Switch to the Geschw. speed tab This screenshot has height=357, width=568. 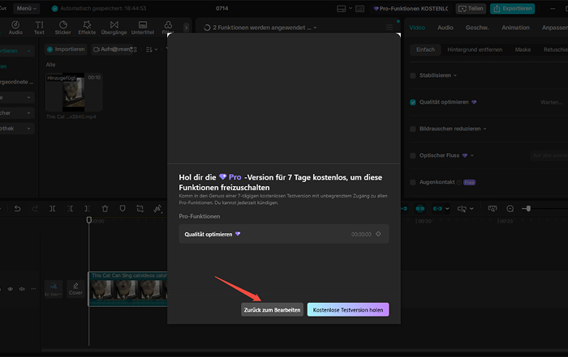(x=477, y=28)
